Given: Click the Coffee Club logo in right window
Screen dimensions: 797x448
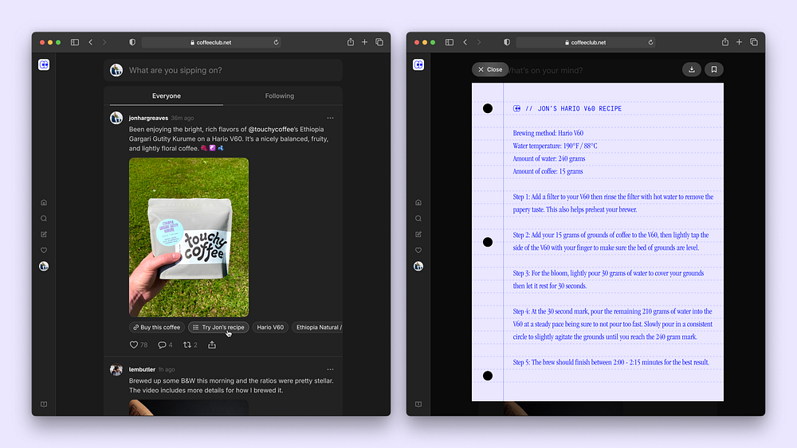Looking at the screenshot, I should (418, 64).
